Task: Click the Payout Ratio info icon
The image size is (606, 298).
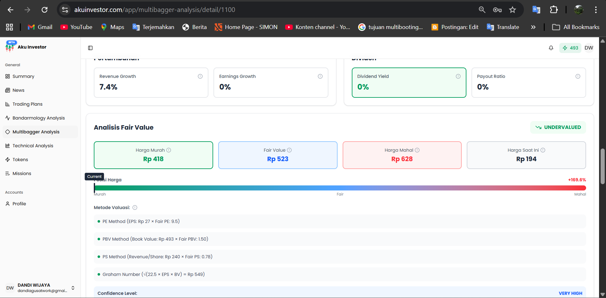Action: pyautogui.click(x=578, y=76)
